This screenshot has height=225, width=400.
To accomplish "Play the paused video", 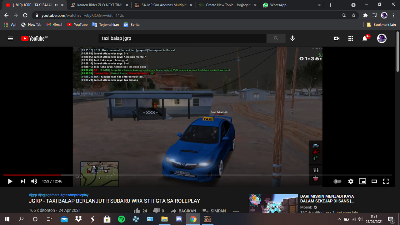I will [x=10, y=181].
